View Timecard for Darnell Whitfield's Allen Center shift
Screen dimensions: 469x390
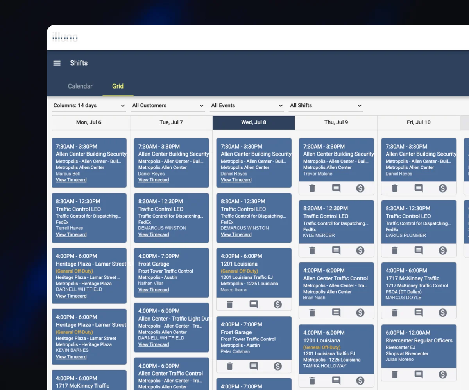coord(154,344)
